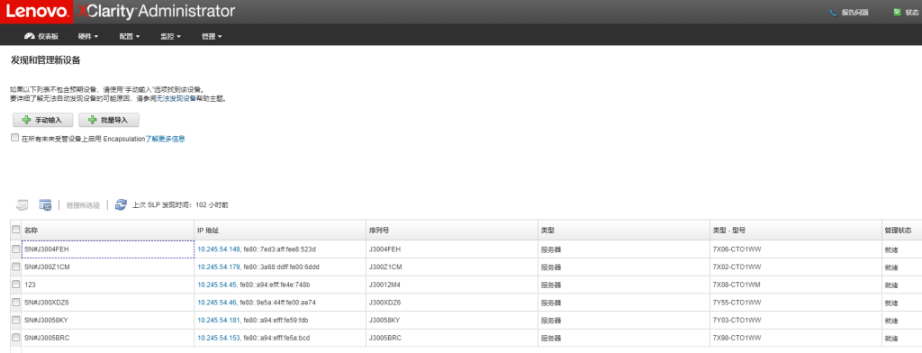Click name cell SN#J300XDZ6
Image resolution: width=922 pixels, height=353 pixels.
(108, 303)
